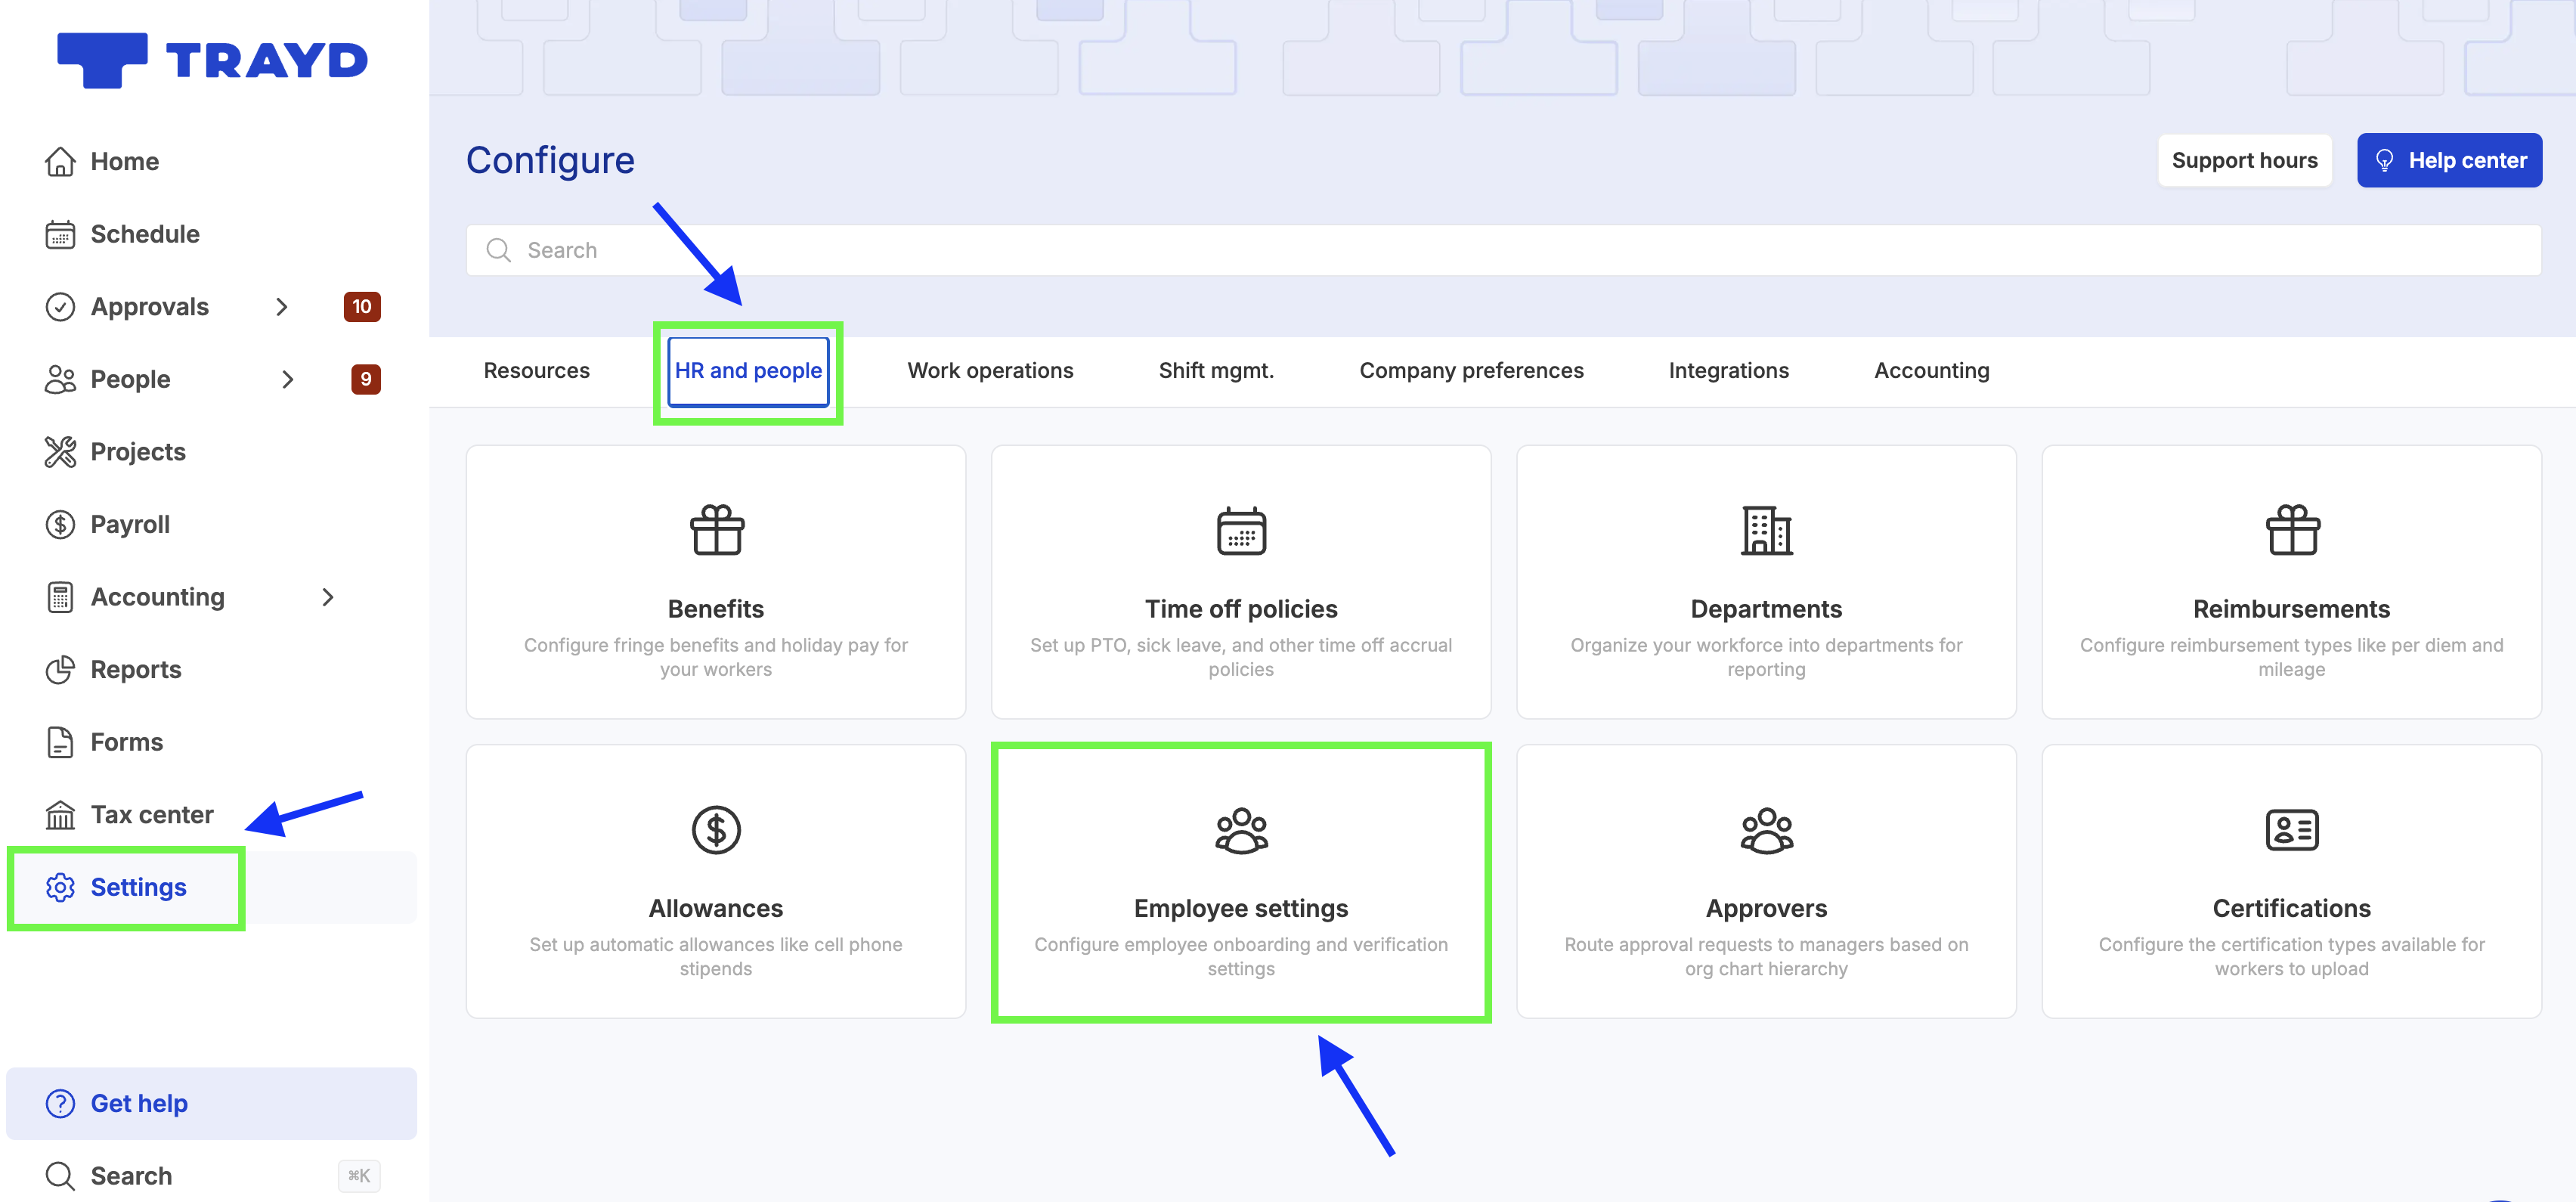Open the Reimbursements card title

coord(2291,609)
